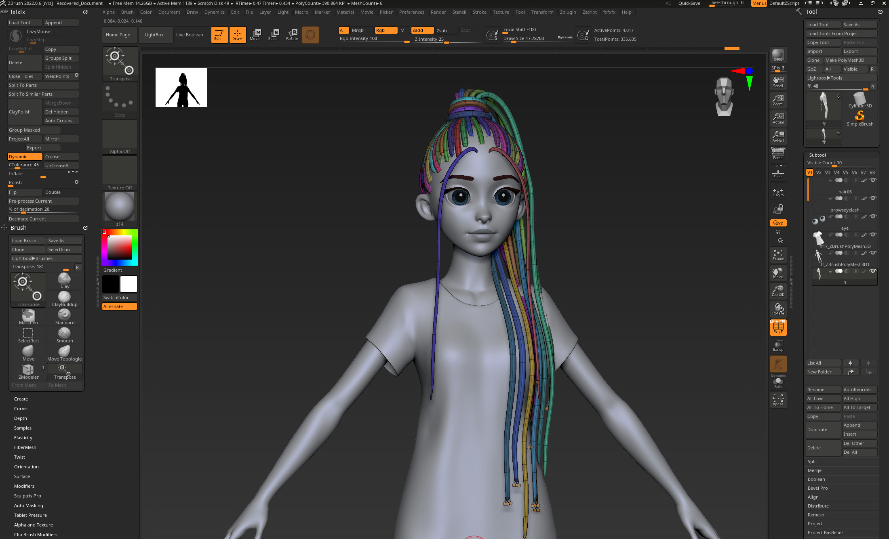Click Make PolyMesh3D button
889x539 pixels.
851,60
